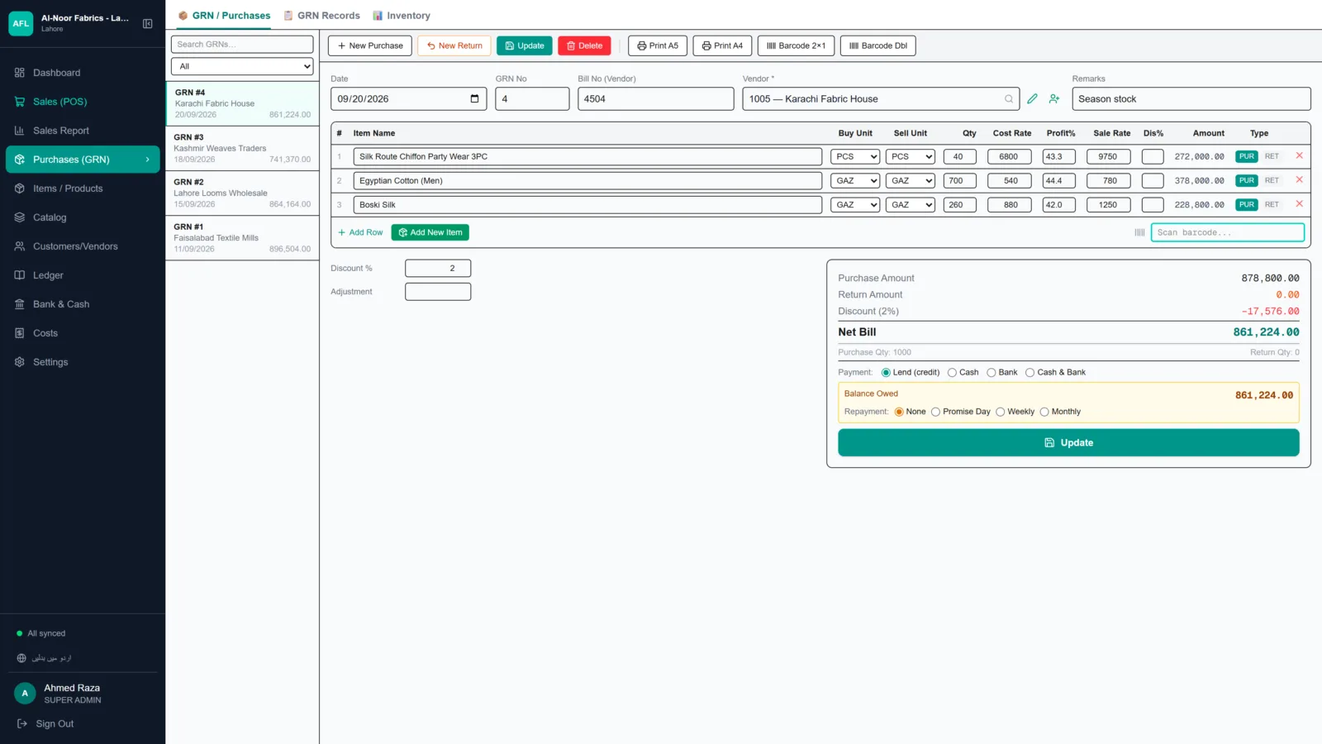This screenshot has width=1322, height=744.
Task: Open the date calendar picker icon
Action: [x=474, y=99]
